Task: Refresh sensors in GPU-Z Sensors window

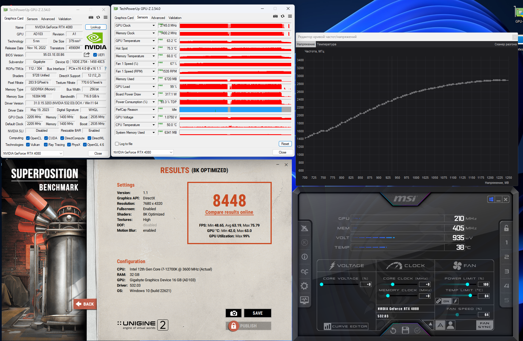Action: [282, 16]
